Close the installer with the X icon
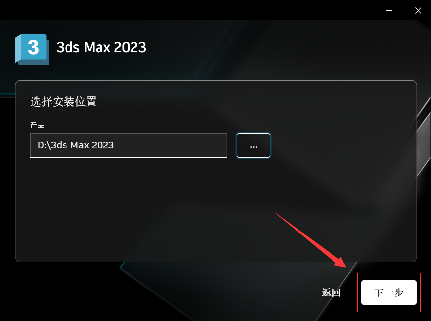 (418, 10)
